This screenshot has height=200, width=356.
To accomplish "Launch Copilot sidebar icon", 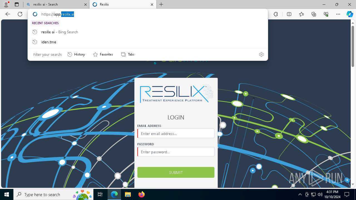I will [x=350, y=14].
